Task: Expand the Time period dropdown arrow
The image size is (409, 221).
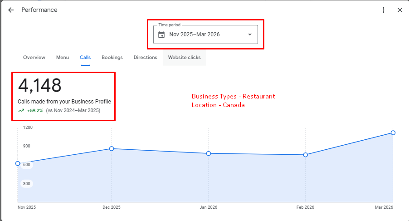Action: click(249, 34)
